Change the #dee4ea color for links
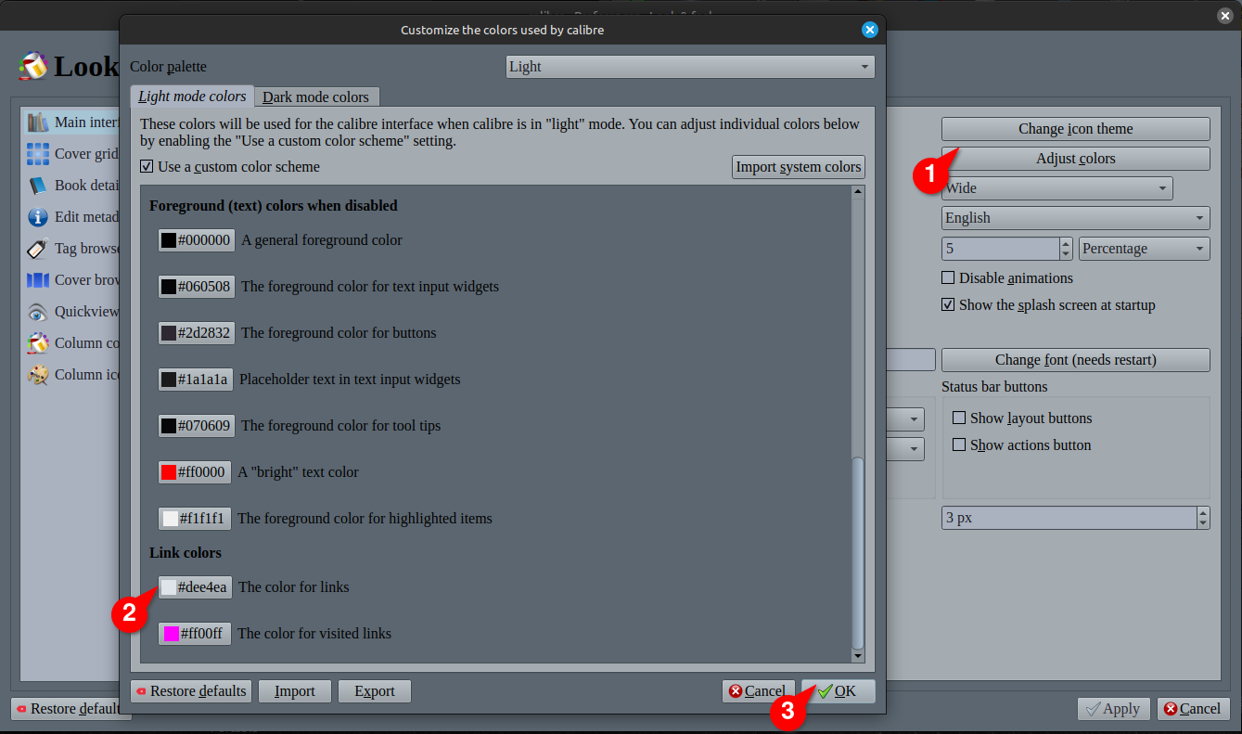 [195, 587]
